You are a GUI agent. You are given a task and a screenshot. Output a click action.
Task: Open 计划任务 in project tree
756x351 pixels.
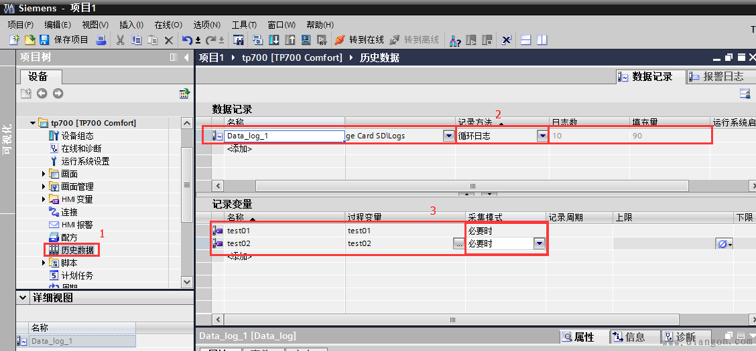tap(77, 275)
